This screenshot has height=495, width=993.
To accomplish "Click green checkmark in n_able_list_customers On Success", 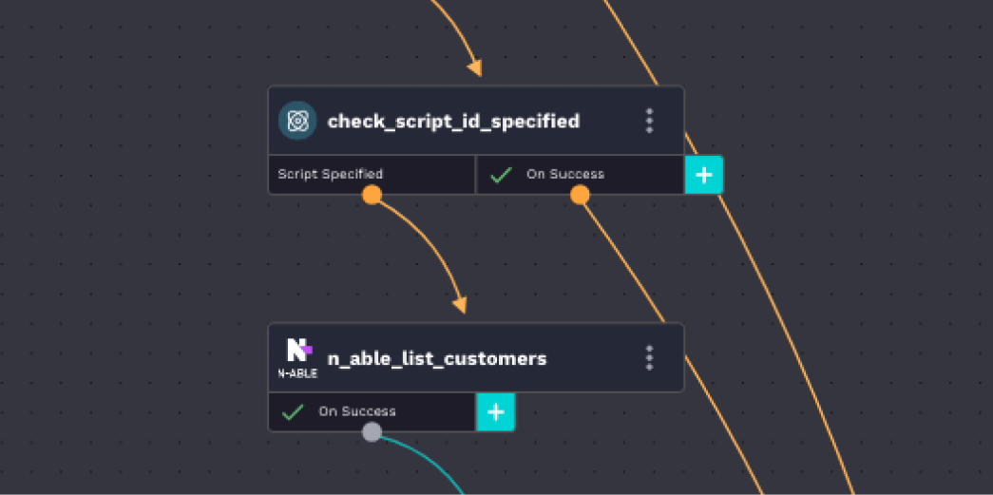I will point(293,411).
